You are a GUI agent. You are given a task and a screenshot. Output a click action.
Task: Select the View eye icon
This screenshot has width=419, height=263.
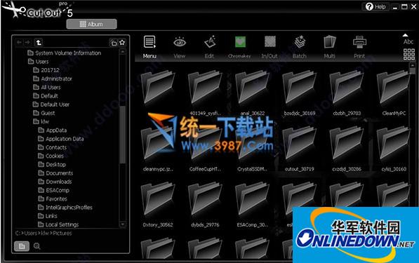[x=179, y=47]
